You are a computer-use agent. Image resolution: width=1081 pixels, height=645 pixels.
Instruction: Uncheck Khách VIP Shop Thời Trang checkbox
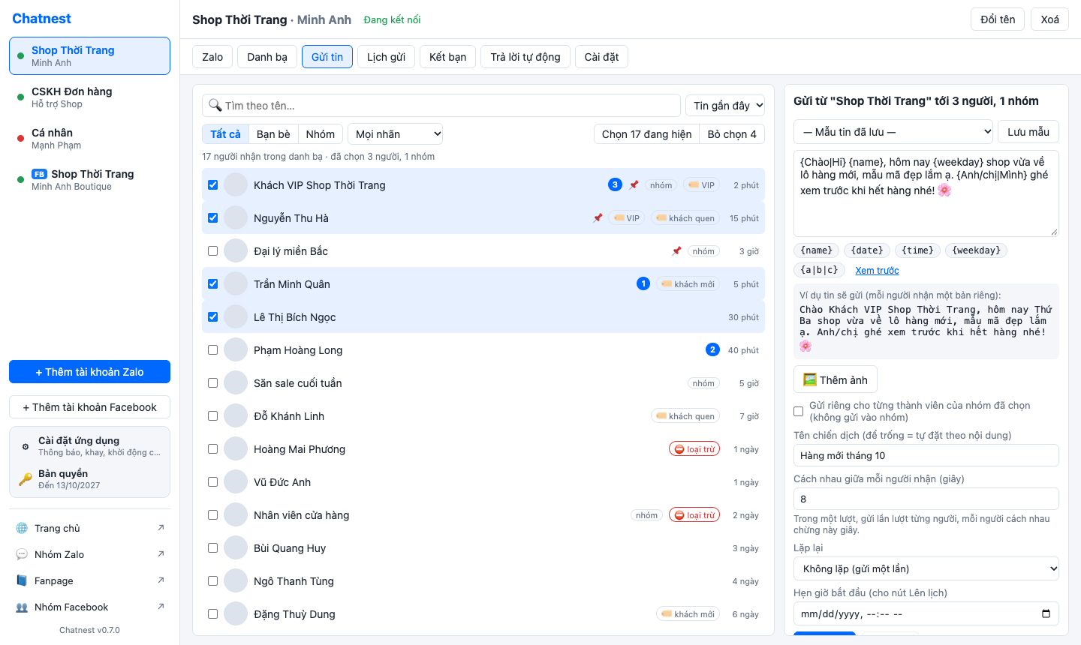click(212, 184)
